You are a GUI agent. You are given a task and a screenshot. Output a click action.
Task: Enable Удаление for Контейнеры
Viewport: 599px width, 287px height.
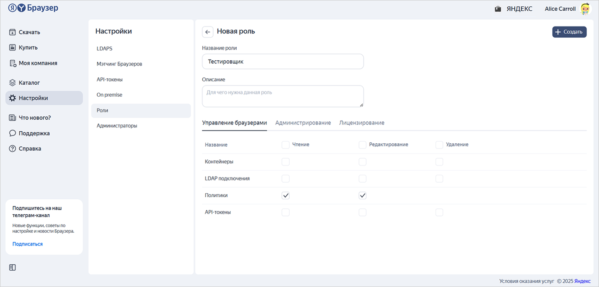click(439, 162)
